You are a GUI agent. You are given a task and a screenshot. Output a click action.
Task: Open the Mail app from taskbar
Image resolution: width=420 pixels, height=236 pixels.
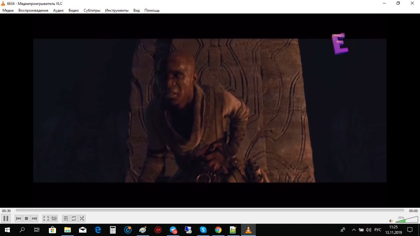83,230
